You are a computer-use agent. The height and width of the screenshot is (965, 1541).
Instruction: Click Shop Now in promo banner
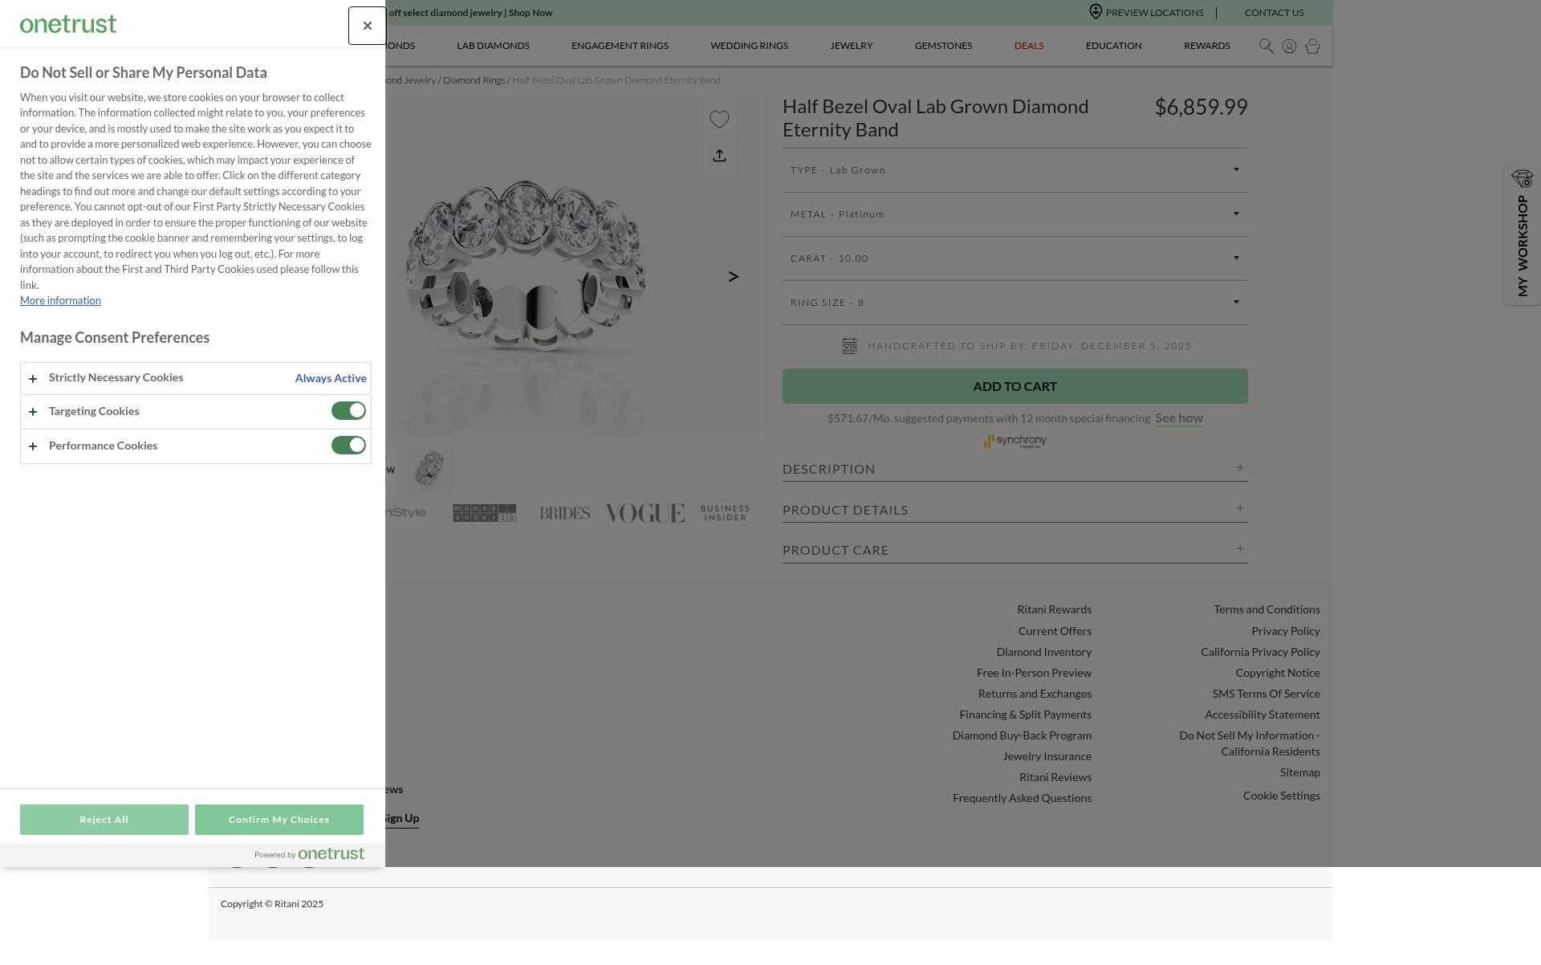pyautogui.click(x=531, y=13)
